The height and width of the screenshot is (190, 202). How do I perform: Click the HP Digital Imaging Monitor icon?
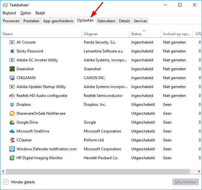tap(12, 158)
